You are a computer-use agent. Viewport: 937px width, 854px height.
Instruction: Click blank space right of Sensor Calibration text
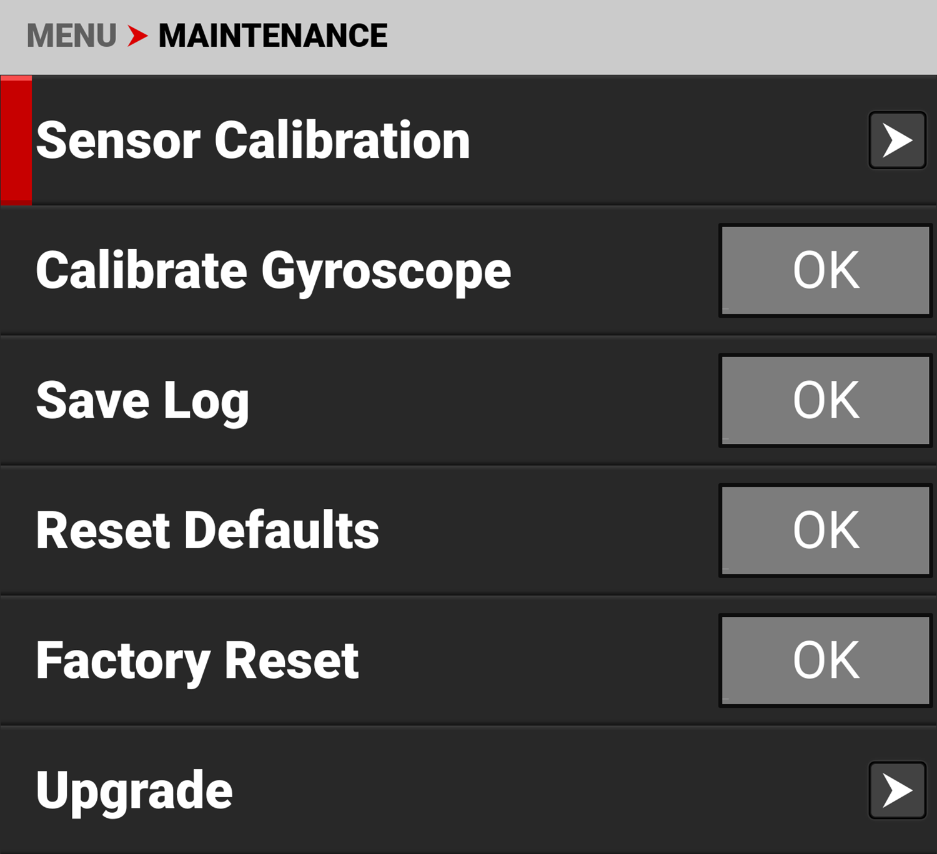click(x=668, y=140)
